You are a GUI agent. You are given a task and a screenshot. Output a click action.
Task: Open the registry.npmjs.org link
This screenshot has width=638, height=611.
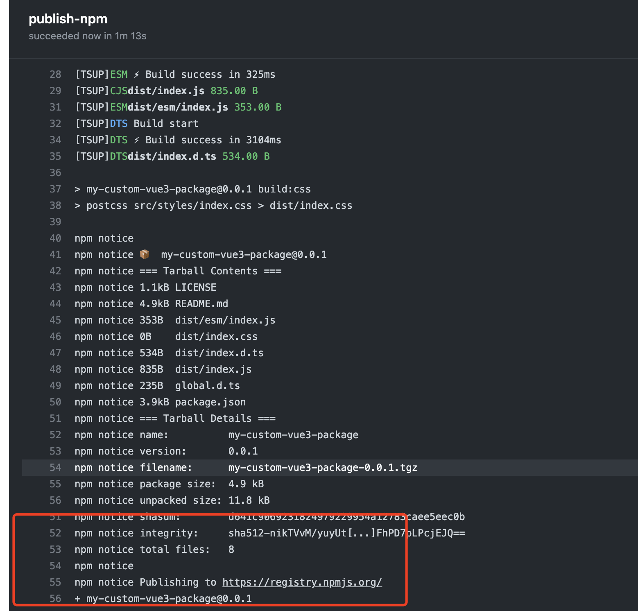[302, 582]
